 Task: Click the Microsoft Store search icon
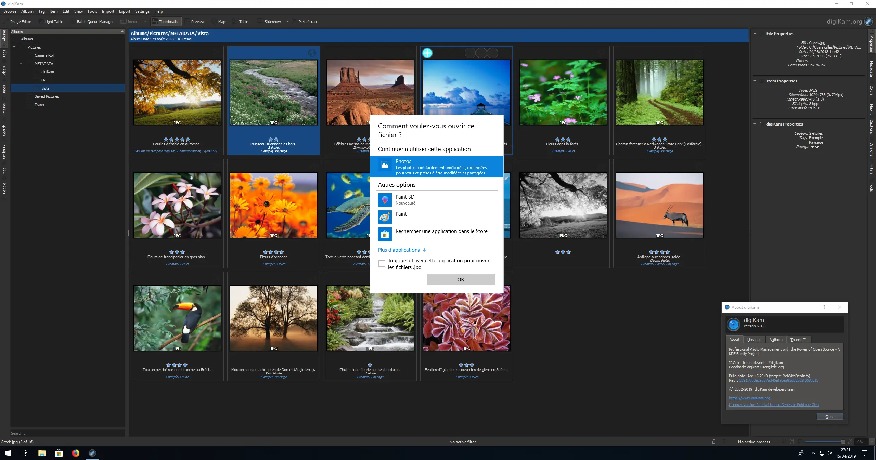(x=385, y=234)
